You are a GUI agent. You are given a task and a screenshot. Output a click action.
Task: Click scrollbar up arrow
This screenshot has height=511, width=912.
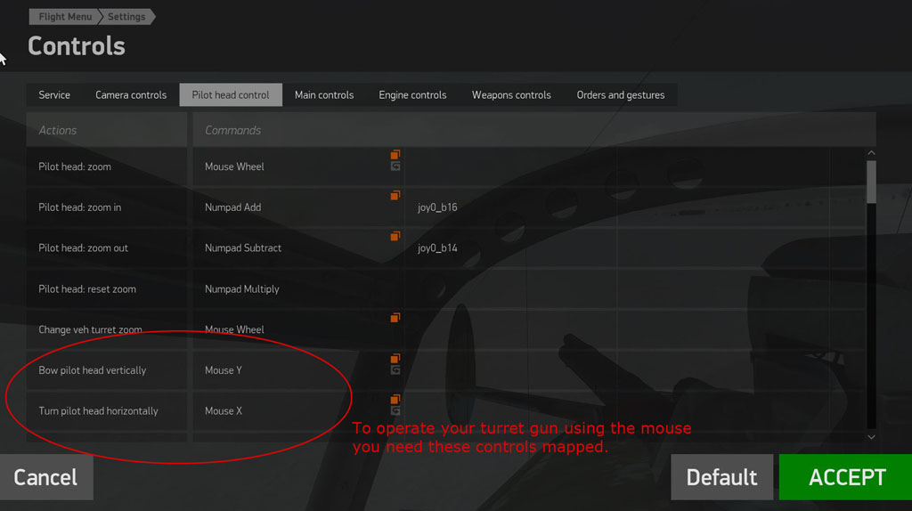pyautogui.click(x=871, y=153)
